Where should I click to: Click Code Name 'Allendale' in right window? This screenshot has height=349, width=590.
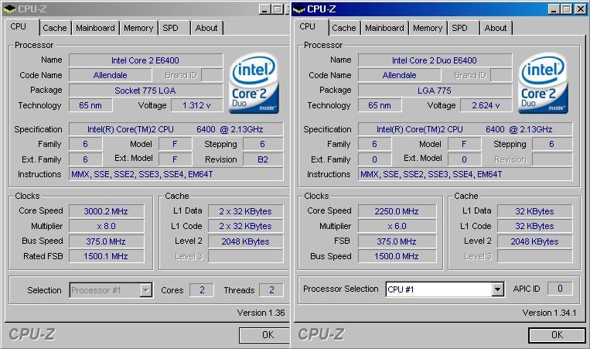(399, 75)
